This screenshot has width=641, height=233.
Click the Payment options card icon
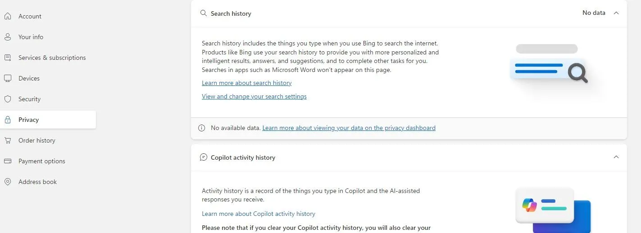coord(8,161)
